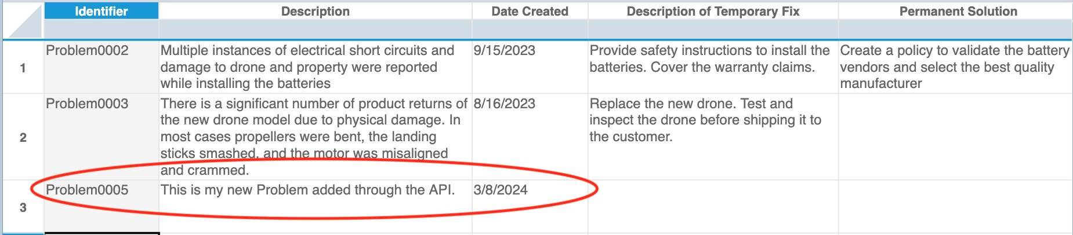Viewport: 1073px width, 235px height.
Task: Select the Description column header
Action: click(315, 11)
